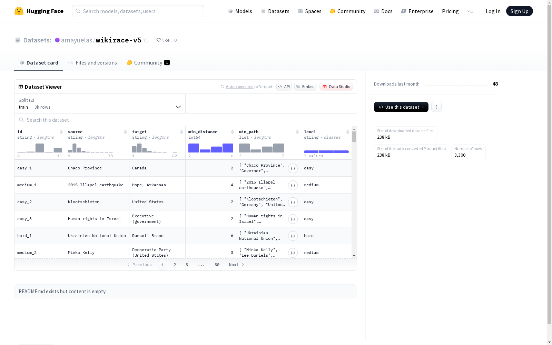Copy dataset name with the copy icon

[146, 40]
